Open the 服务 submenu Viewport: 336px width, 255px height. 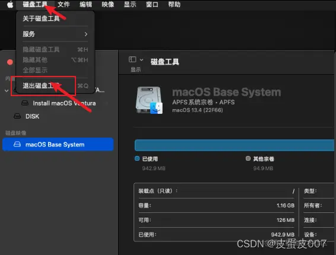tap(55, 34)
